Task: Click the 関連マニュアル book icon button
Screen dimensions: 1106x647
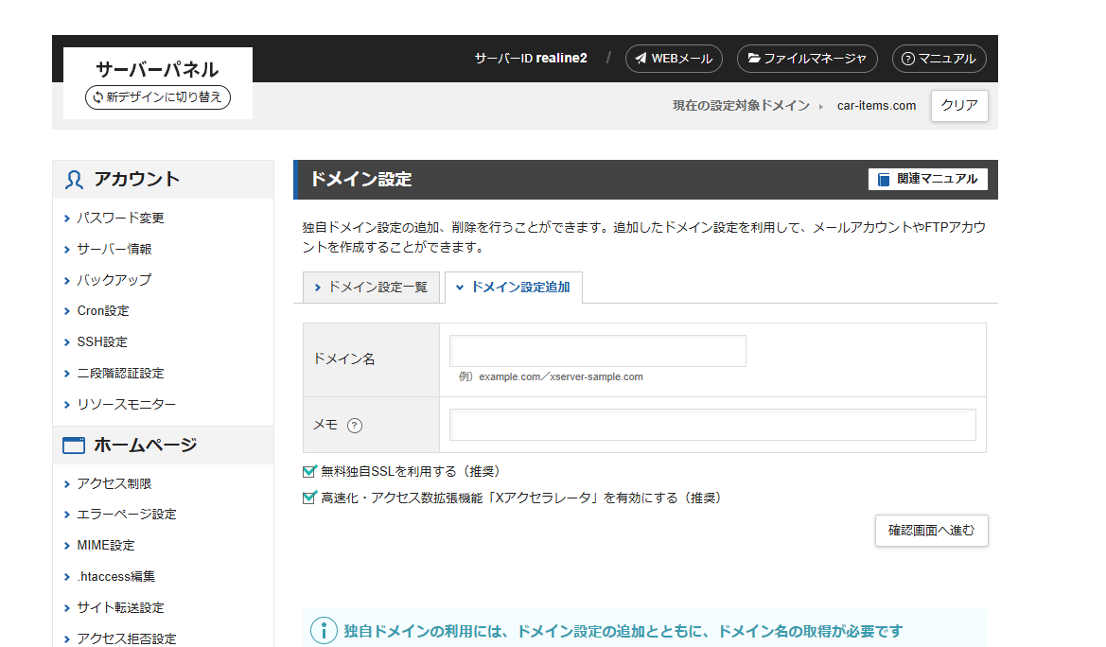Action: 927,179
